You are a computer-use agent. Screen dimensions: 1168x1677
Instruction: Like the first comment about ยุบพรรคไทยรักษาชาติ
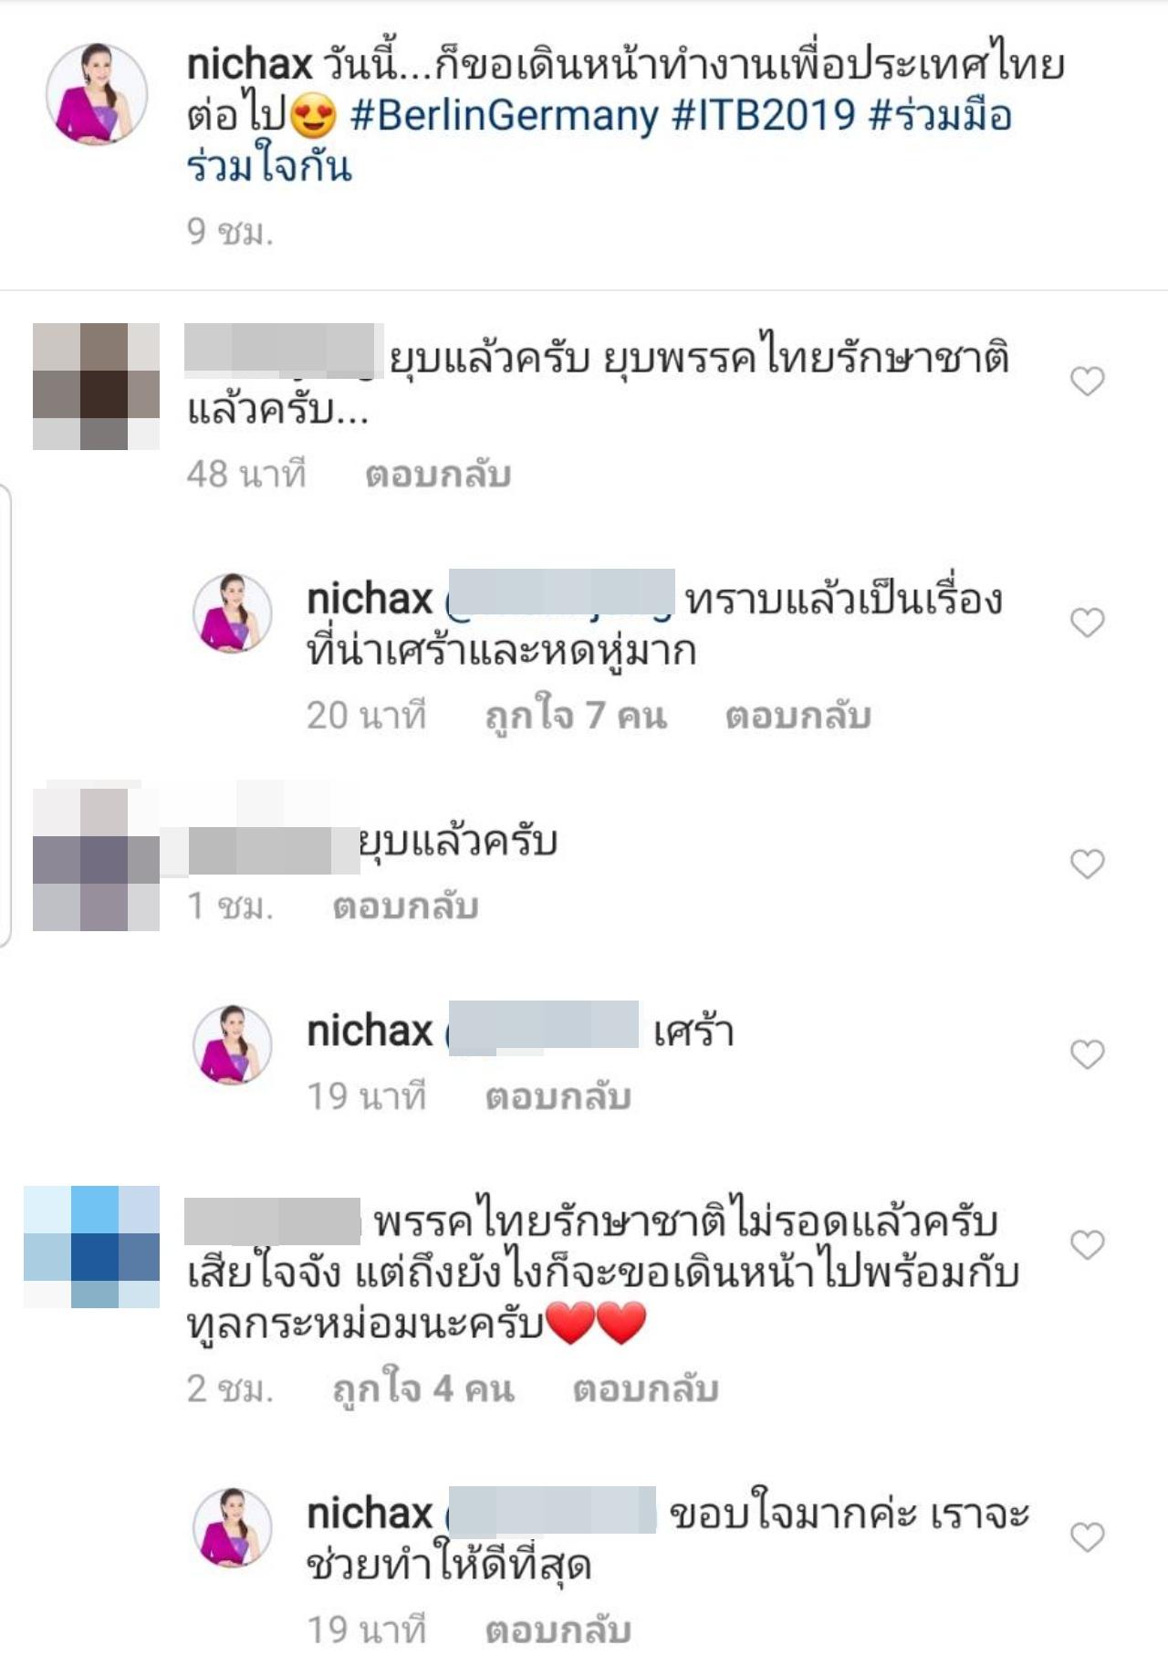[x=1087, y=381]
